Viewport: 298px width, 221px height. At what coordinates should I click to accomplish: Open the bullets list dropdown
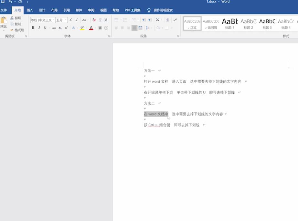pyautogui.click(x=121, y=20)
